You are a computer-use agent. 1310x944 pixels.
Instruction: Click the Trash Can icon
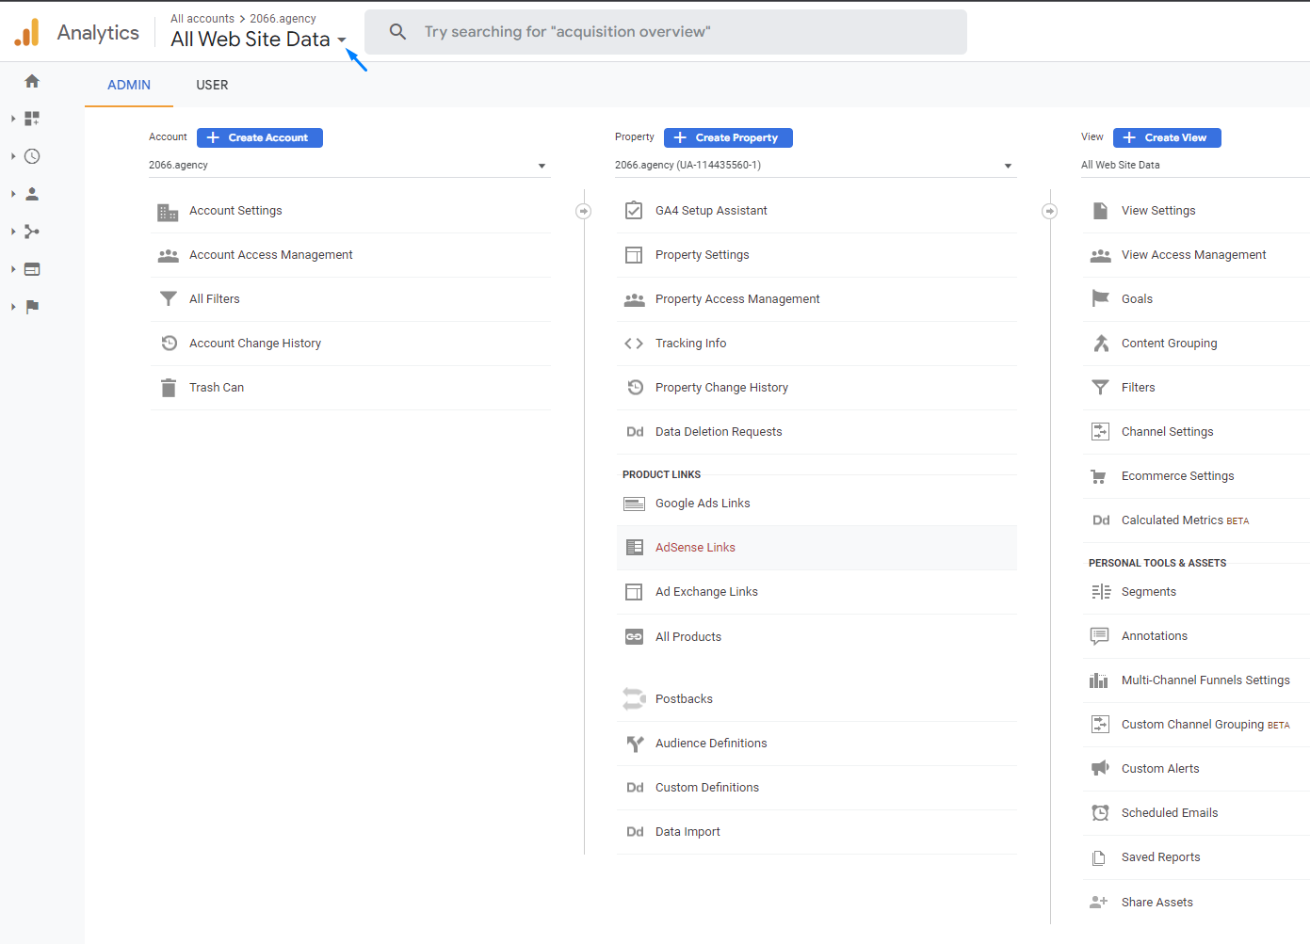(x=169, y=388)
